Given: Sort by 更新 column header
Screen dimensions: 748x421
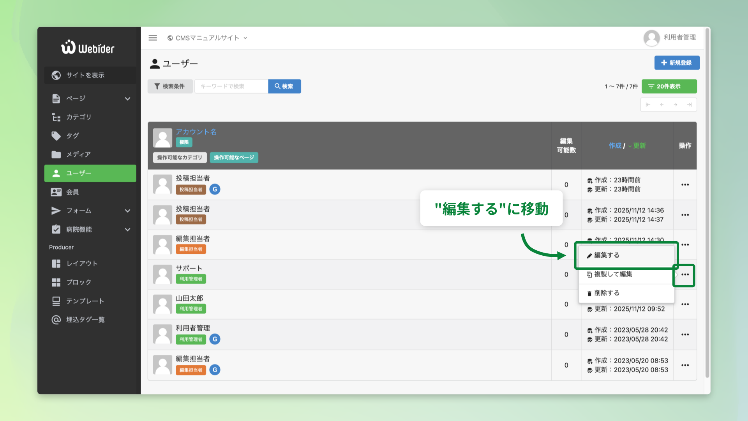Looking at the screenshot, I should click(639, 145).
